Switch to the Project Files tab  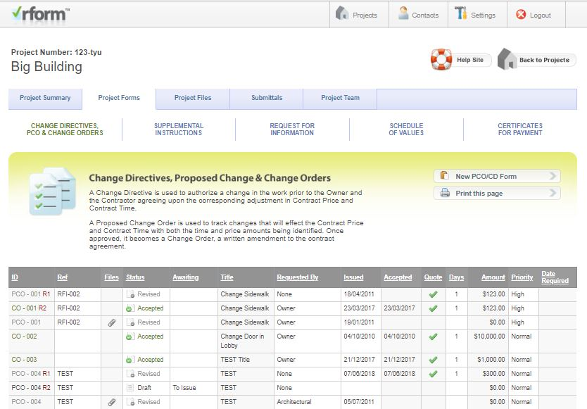pos(192,99)
